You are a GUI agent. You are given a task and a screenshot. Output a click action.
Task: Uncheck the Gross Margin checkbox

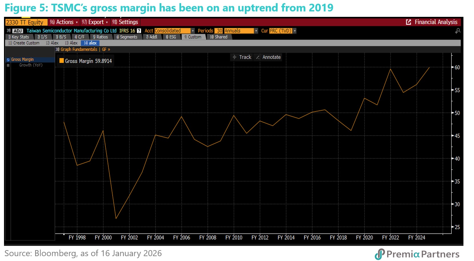[8, 60]
